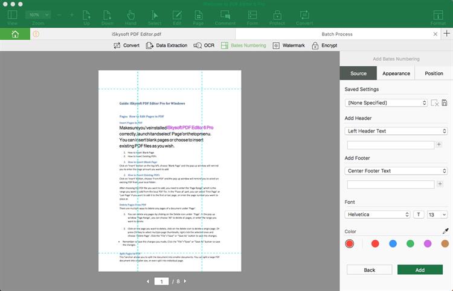Click the orange warning icon beside file tab
The height and width of the screenshot is (291, 453).
point(36,34)
